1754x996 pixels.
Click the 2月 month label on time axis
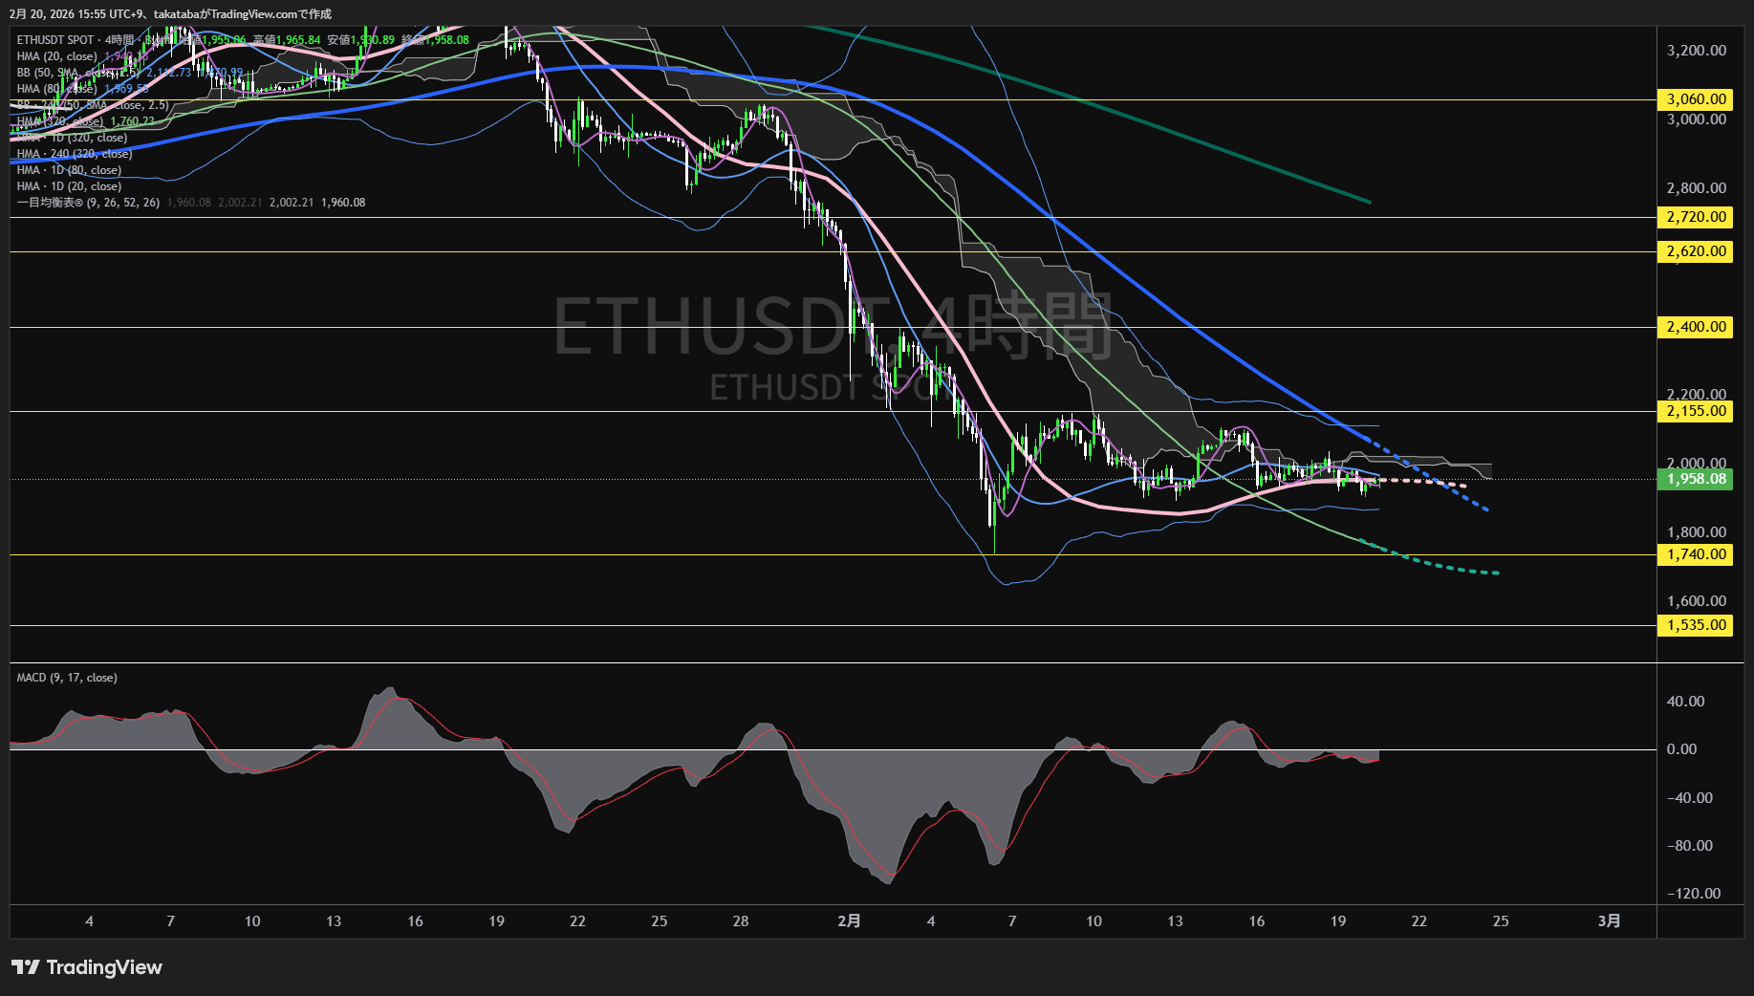[849, 921]
